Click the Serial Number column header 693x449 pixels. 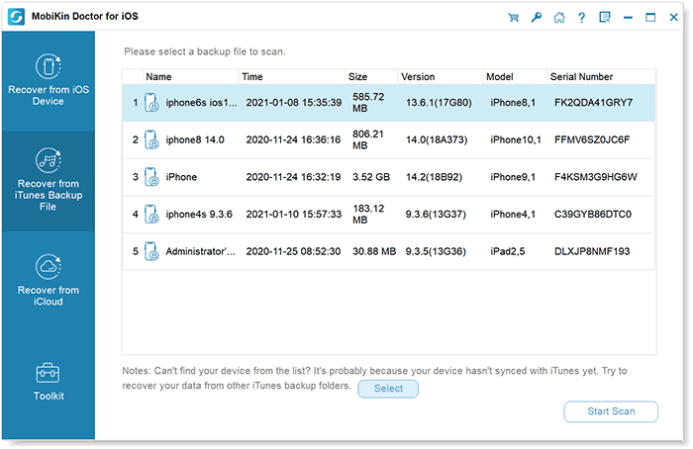point(581,76)
